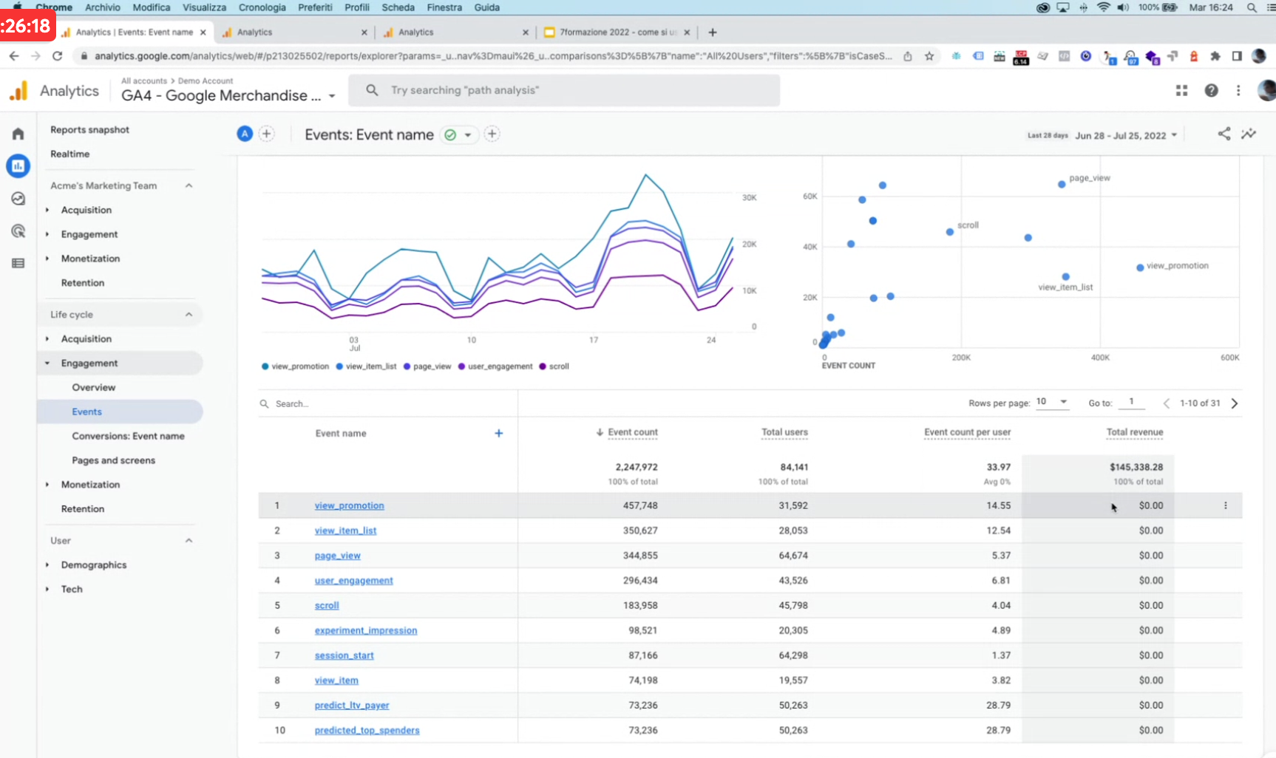Go to previous page of table results
1276x758 pixels.
[1167, 403]
